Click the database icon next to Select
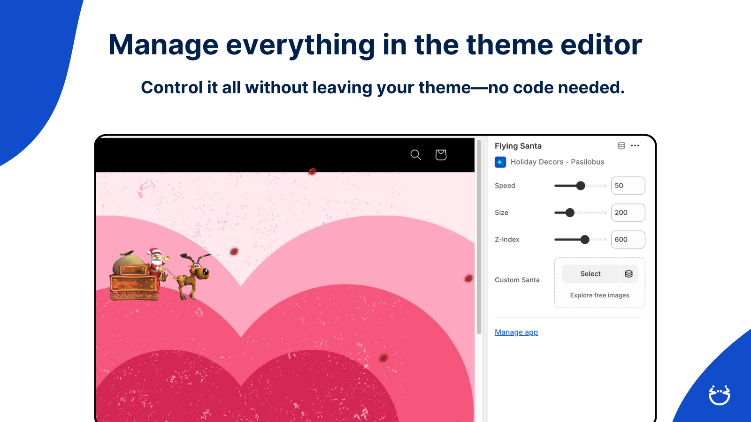This screenshot has width=751, height=422. click(x=629, y=274)
